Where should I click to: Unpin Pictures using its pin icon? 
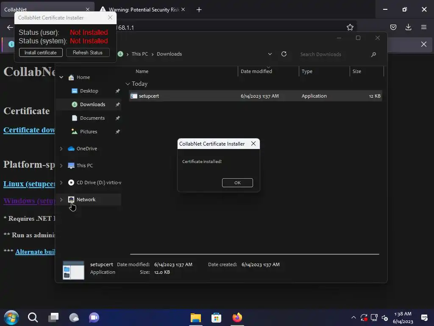coord(118,132)
